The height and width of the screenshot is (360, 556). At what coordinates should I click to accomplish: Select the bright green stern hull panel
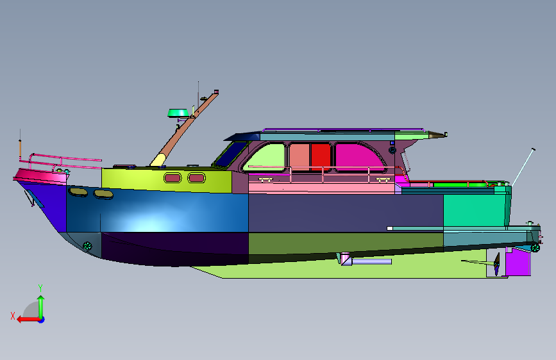point(474,209)
